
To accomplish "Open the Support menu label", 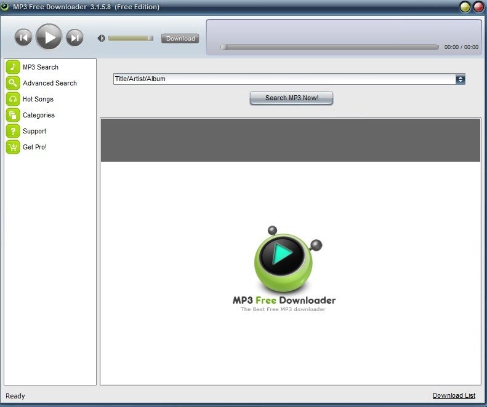I will 34,131.
